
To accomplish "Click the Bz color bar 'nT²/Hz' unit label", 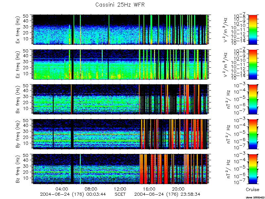I will tap(228, 169).
